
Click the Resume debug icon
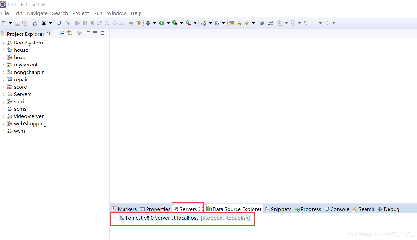[x=78, y=23]
